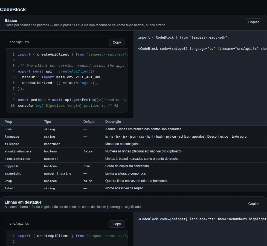Image resolution: width=267 pixels, height=246 pixels.
Task: Click subtitle 'Cores por scanner de padrões'
Action: 85,25
